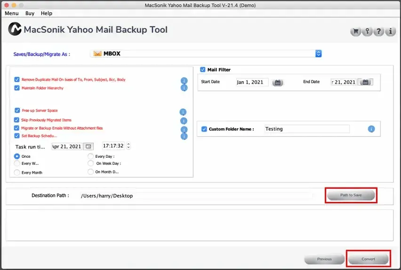Click info icon for Remove Duplicate Mail
The width and height of the screenshot is (401, 270).
point(184,81)
